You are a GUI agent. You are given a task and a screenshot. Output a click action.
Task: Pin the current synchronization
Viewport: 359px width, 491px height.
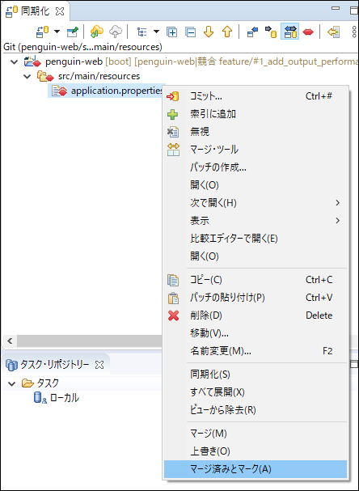point(73,32)
